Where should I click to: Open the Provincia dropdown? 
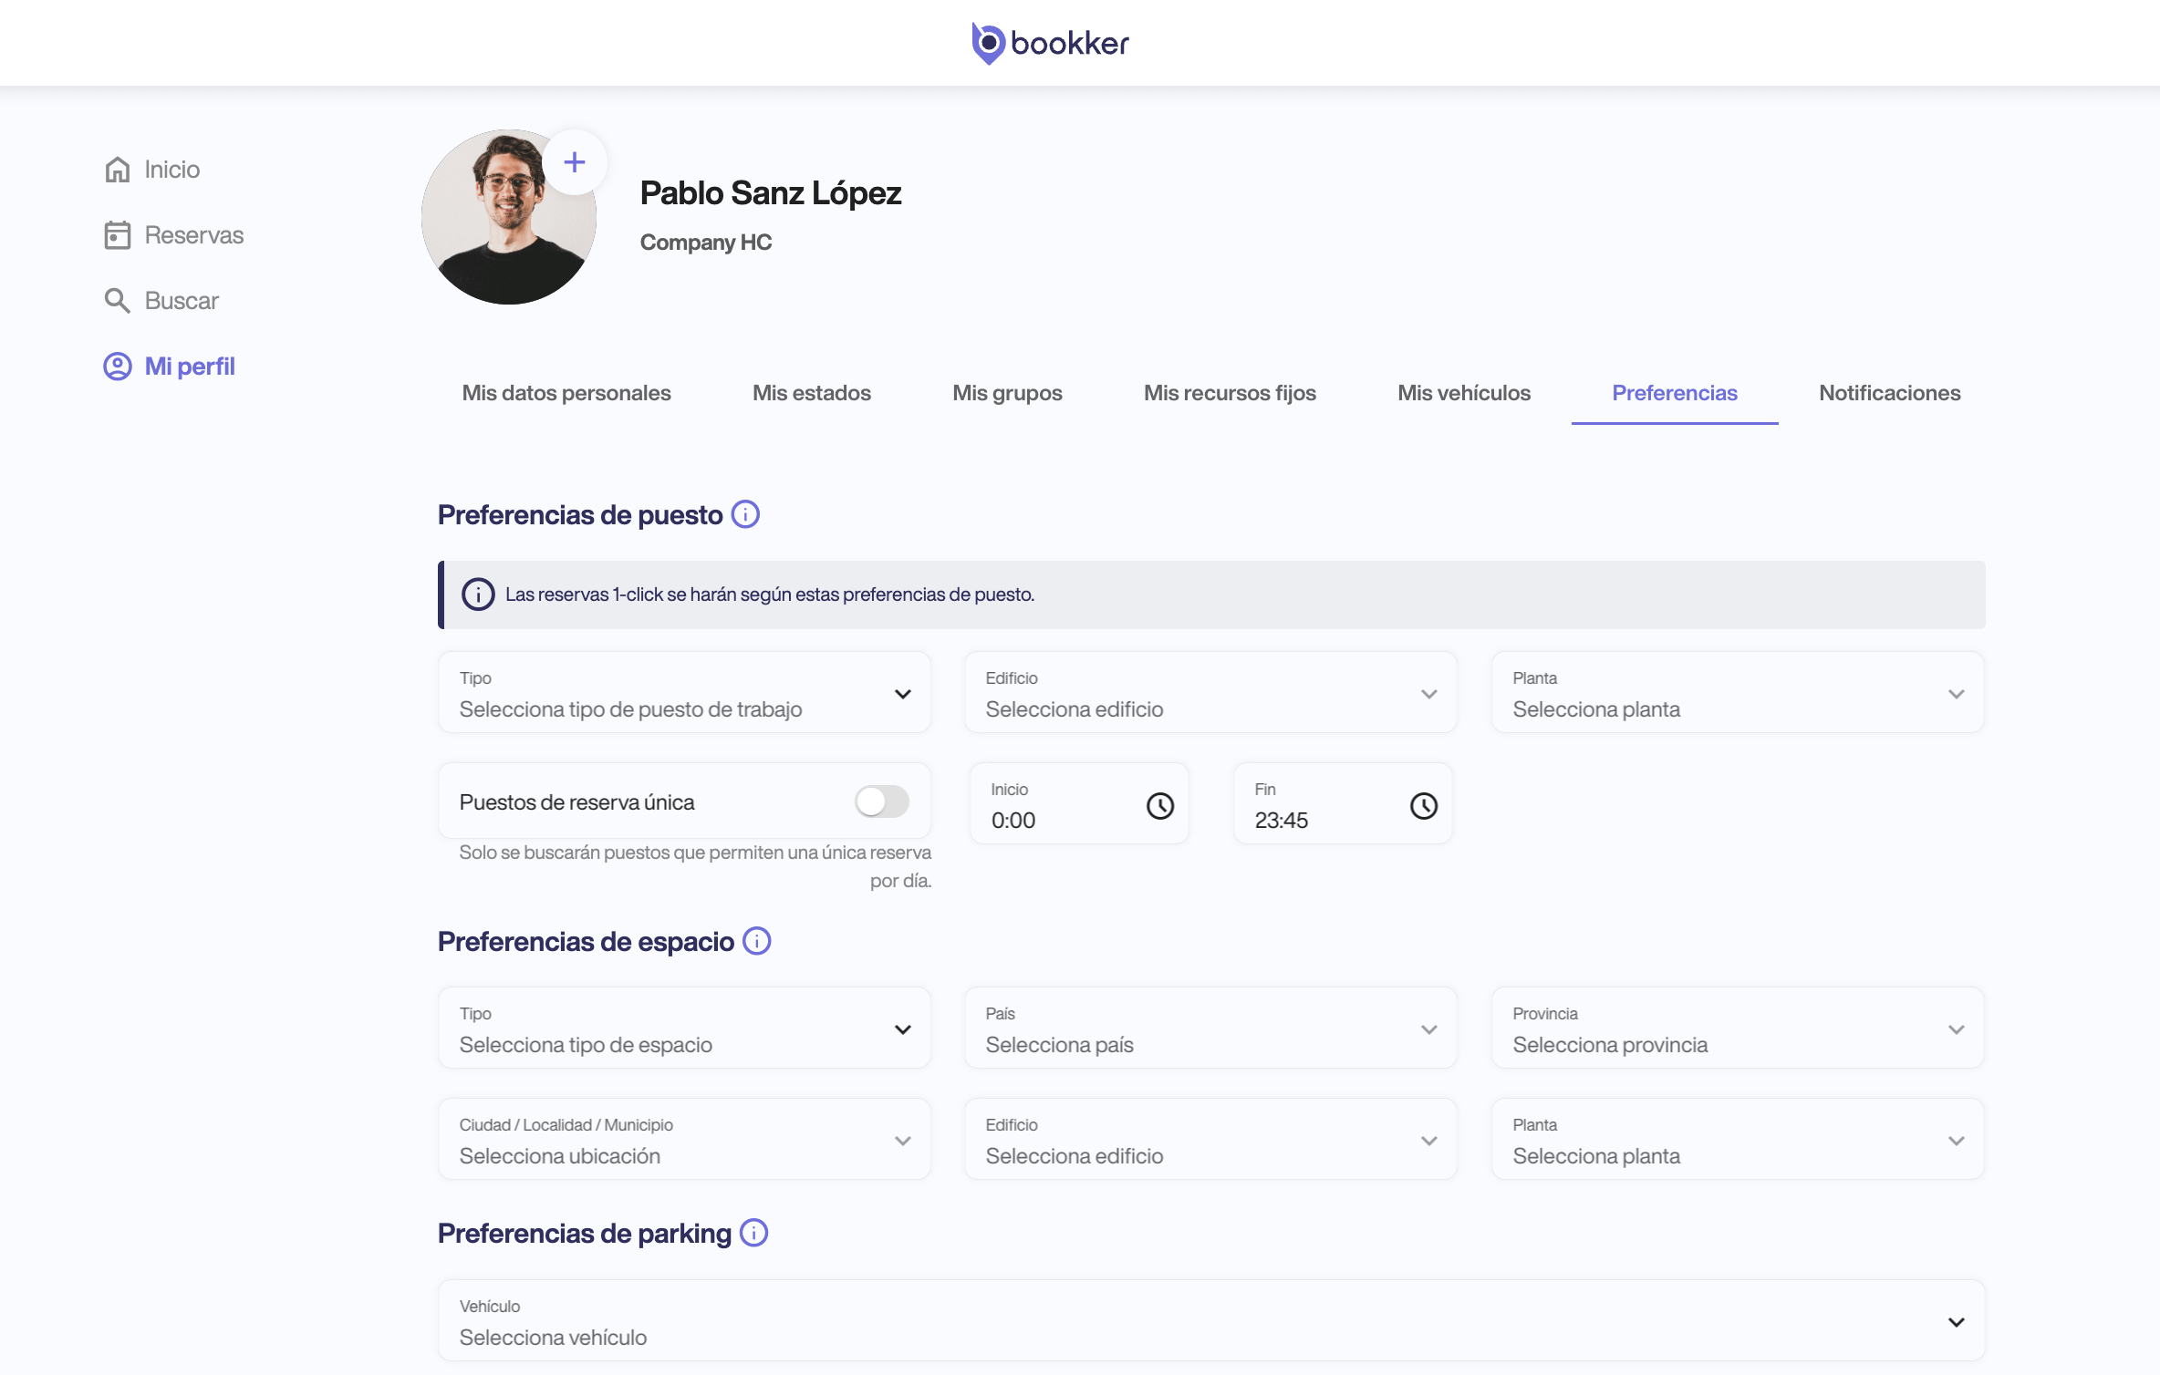(x=1737, y=1029)
